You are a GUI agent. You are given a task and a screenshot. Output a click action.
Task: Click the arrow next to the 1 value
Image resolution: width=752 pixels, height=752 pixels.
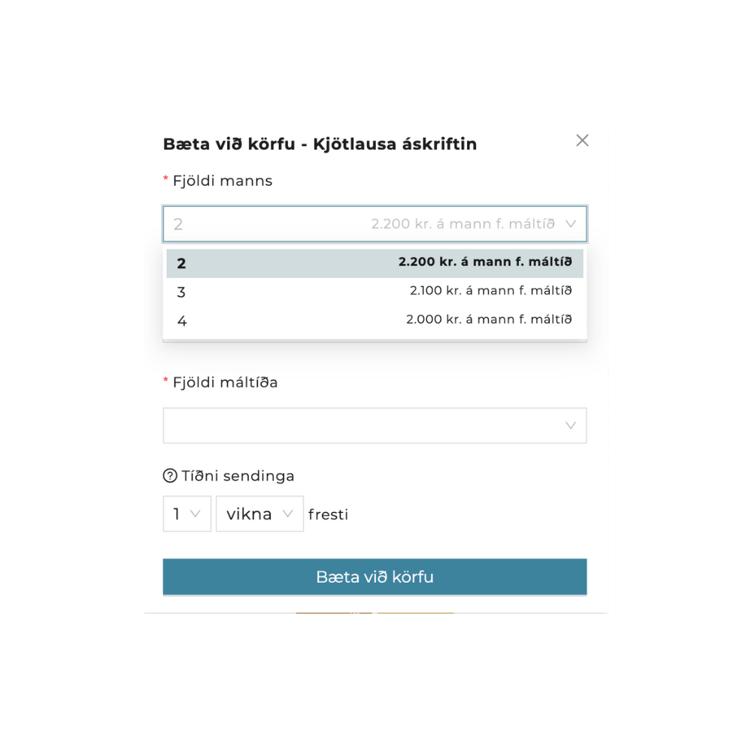(x=196, y=514)
